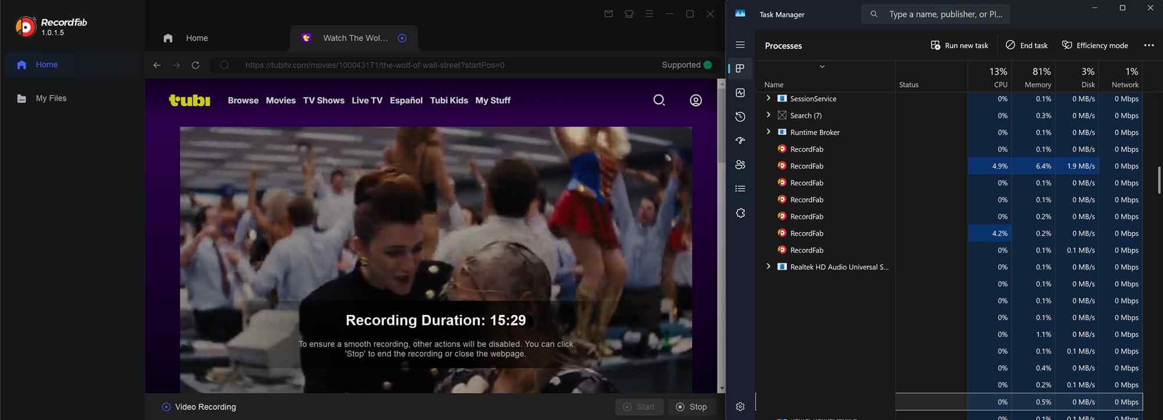This screenshot has width=1163, height=420.
Task: Click the column collapse chevron above Name
Action: 822,67
